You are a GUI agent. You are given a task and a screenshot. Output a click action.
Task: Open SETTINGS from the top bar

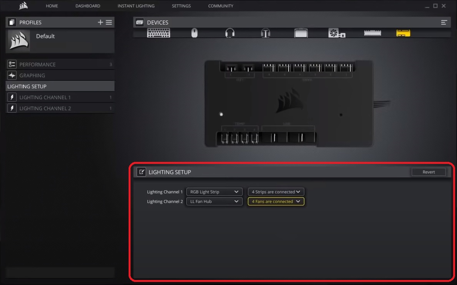(x=181, y=6)
